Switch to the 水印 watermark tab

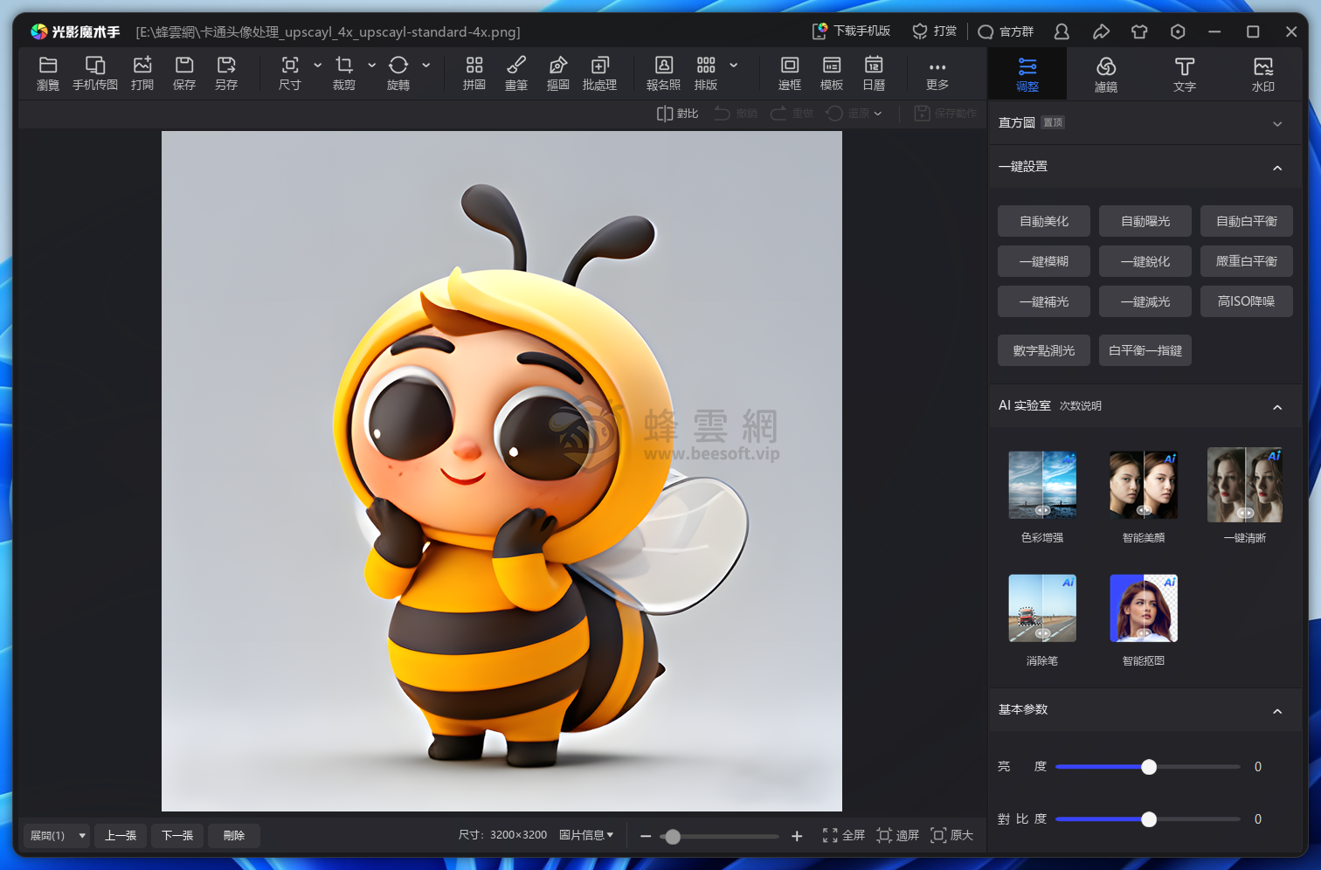1263,74
